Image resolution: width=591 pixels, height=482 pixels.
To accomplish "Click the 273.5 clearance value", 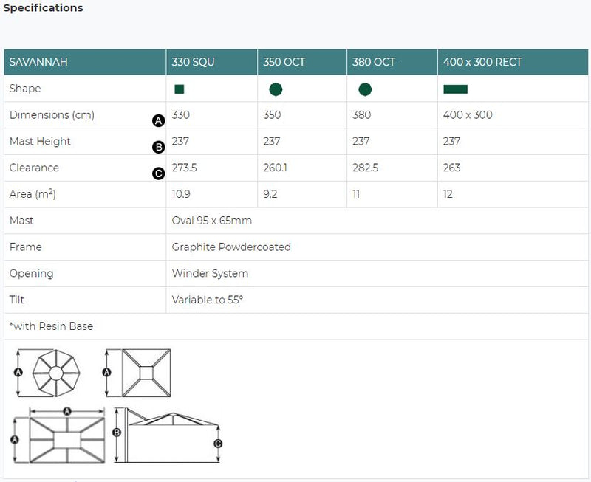I will tap(184, 168).
